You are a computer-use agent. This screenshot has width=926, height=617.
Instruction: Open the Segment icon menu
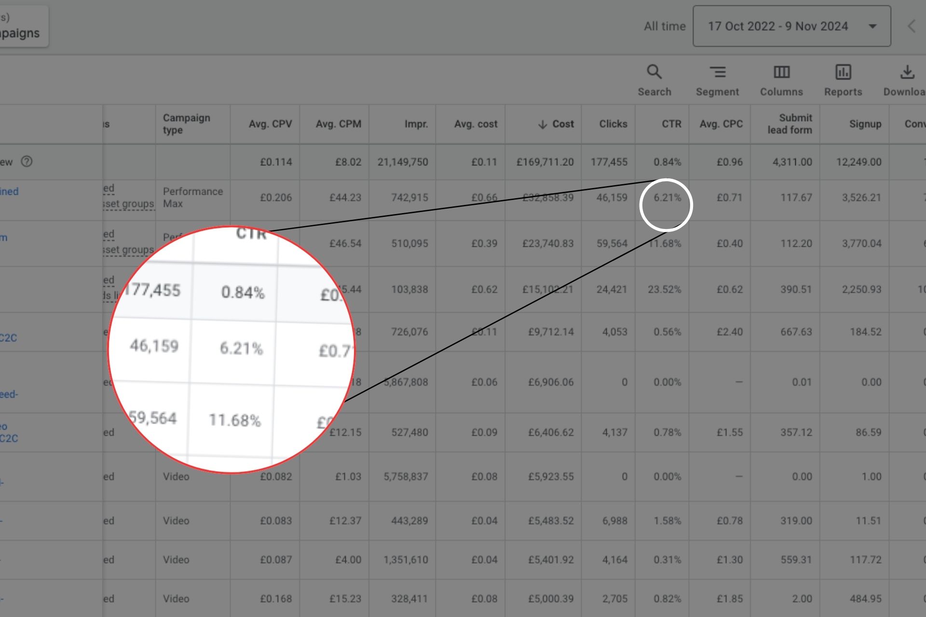[717, 72]
